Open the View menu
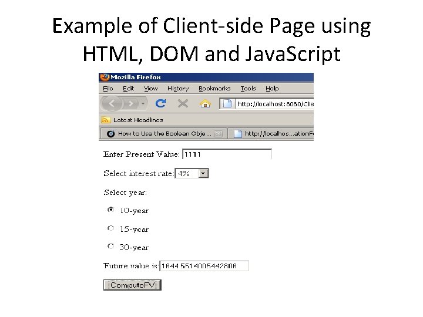Image resolution: width=423 pixels, height=317 pixels. pyautogui.click(x=151, y=89)
